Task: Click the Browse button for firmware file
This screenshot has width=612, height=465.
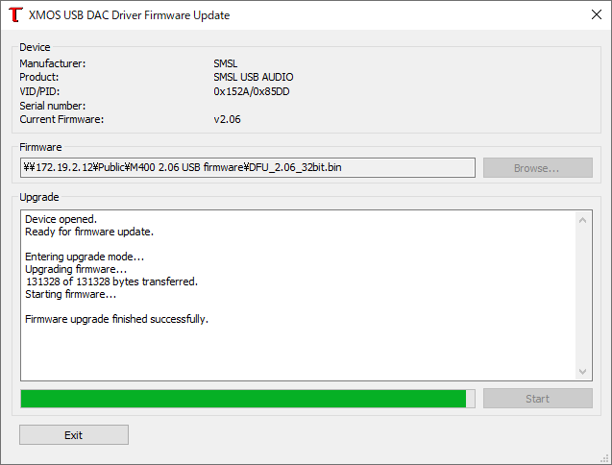Action: tap(537, 168)
